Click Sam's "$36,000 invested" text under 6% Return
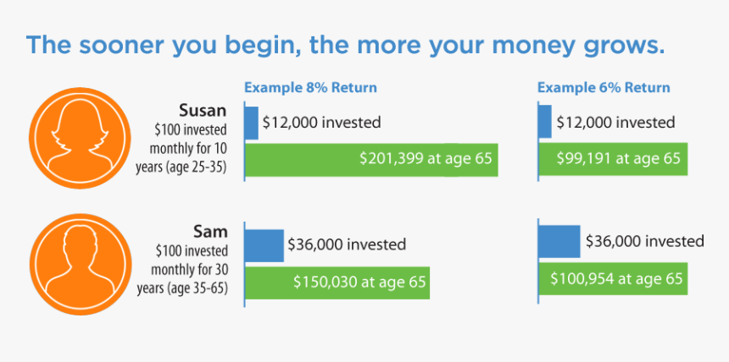 [x=645, y=241]
